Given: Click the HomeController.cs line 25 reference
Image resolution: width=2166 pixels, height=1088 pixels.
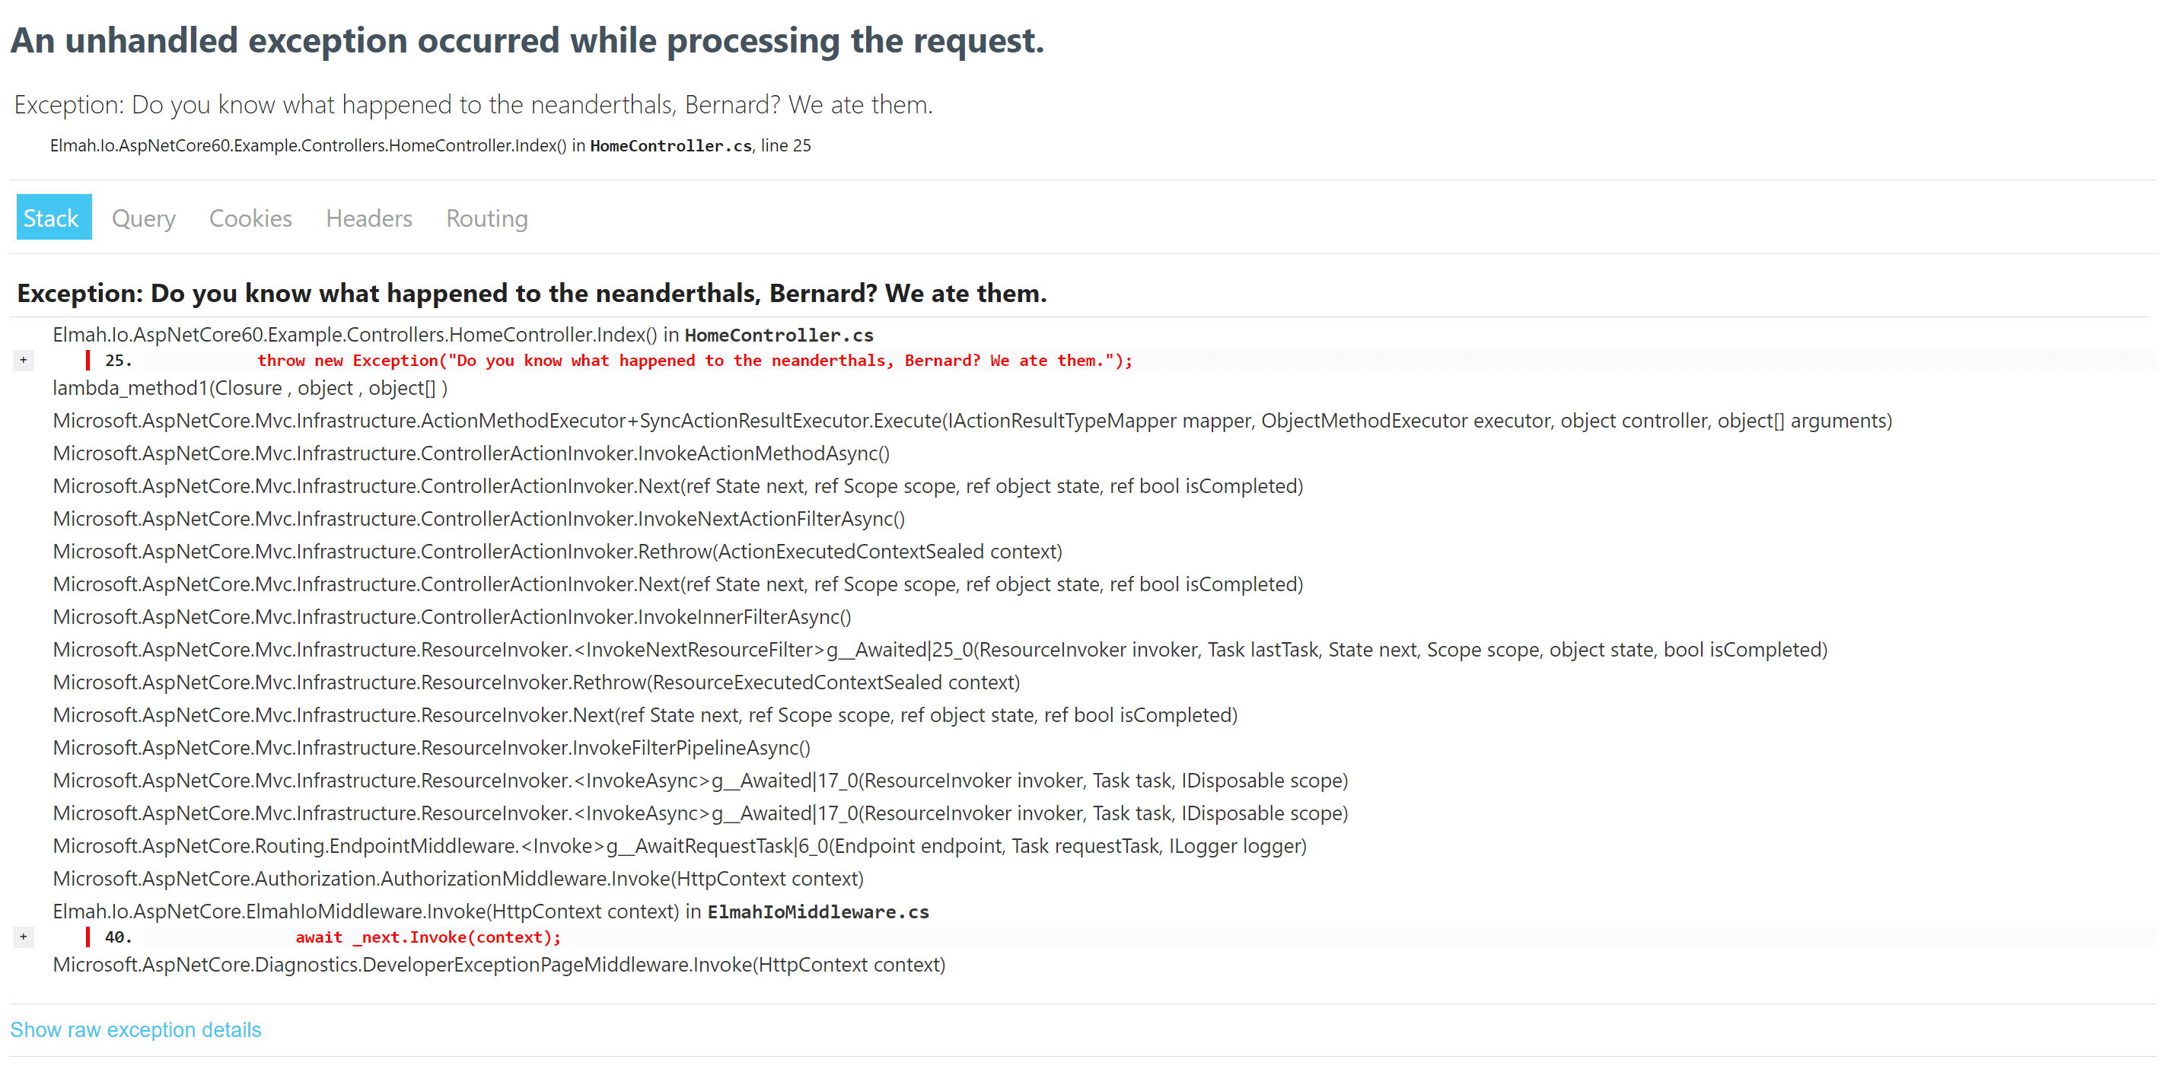Looking at the screenshot, I should coord(428,145).
